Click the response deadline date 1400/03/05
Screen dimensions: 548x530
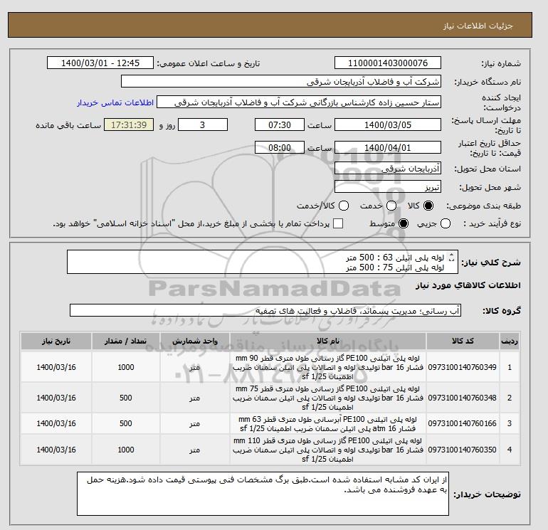click(388, 124)
